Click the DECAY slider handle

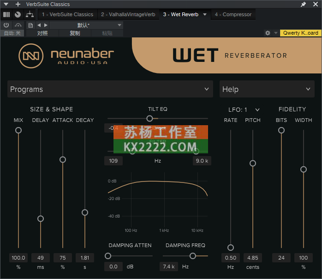(85, 212)
